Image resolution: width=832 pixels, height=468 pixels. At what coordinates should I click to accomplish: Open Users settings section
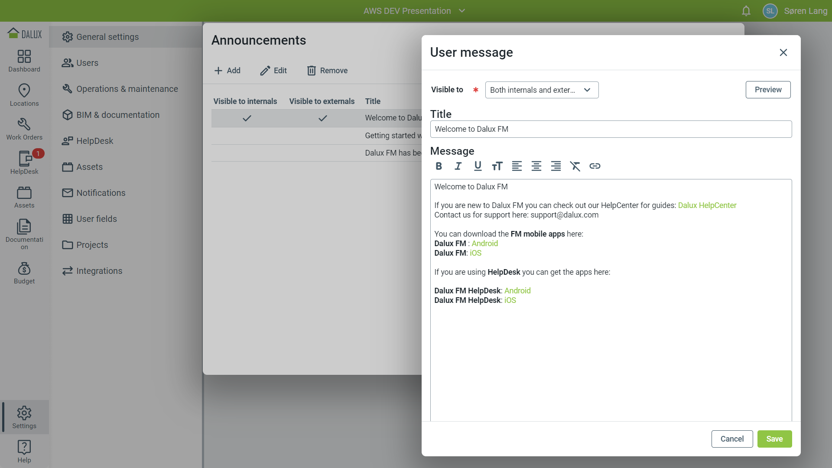point(126,63)
